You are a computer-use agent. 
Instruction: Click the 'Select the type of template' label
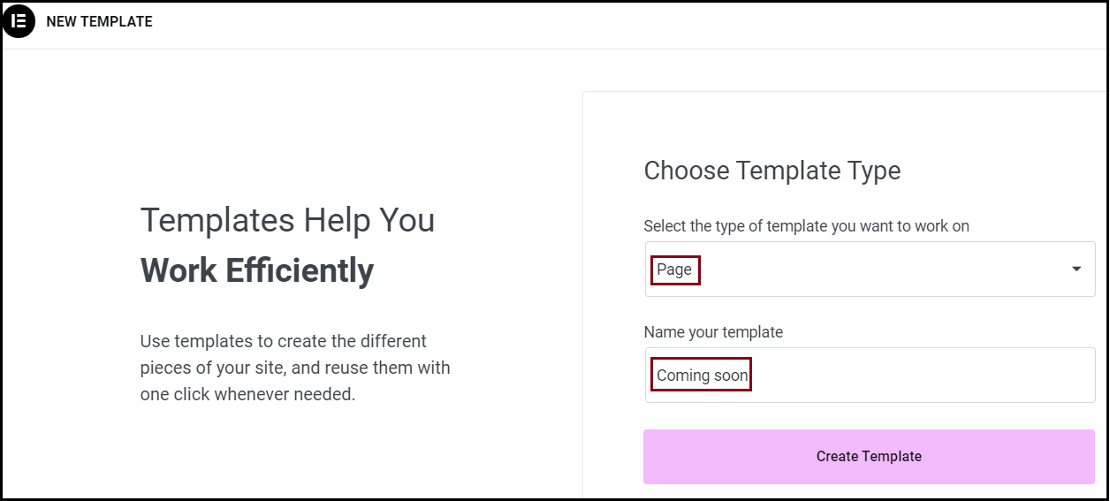[806, 226]
